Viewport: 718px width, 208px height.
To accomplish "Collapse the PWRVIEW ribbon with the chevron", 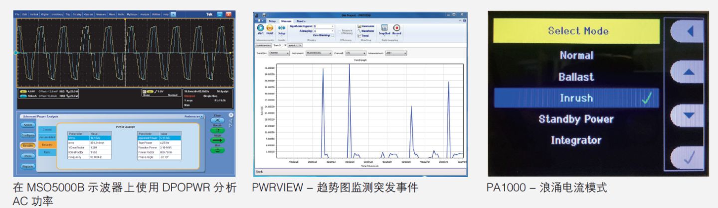I will [460, 20].
